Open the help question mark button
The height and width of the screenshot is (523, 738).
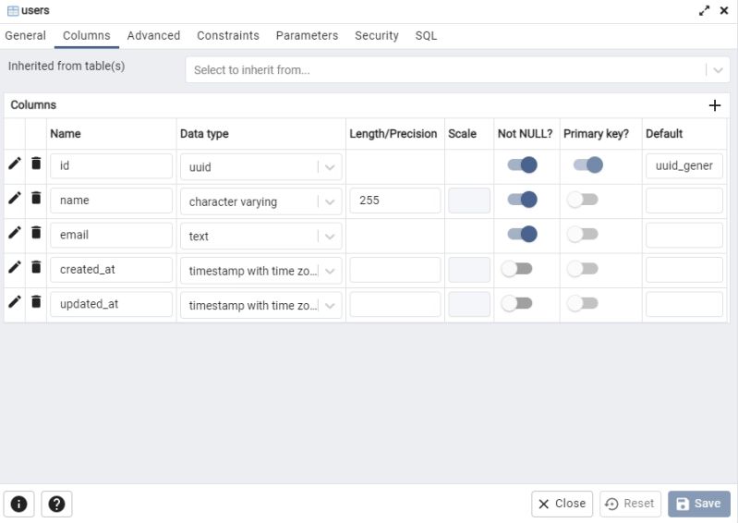[56, 504]
